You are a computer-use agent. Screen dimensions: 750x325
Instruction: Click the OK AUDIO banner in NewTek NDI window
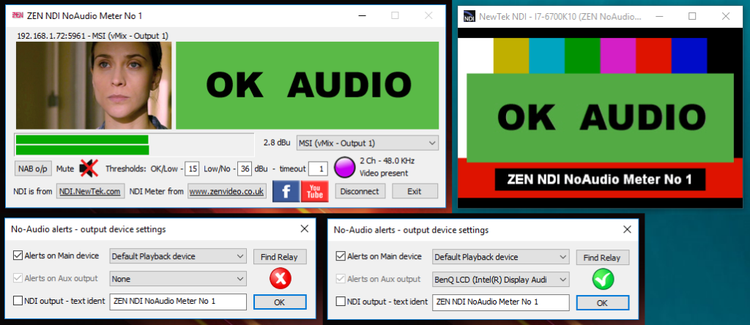pos(601,118)
